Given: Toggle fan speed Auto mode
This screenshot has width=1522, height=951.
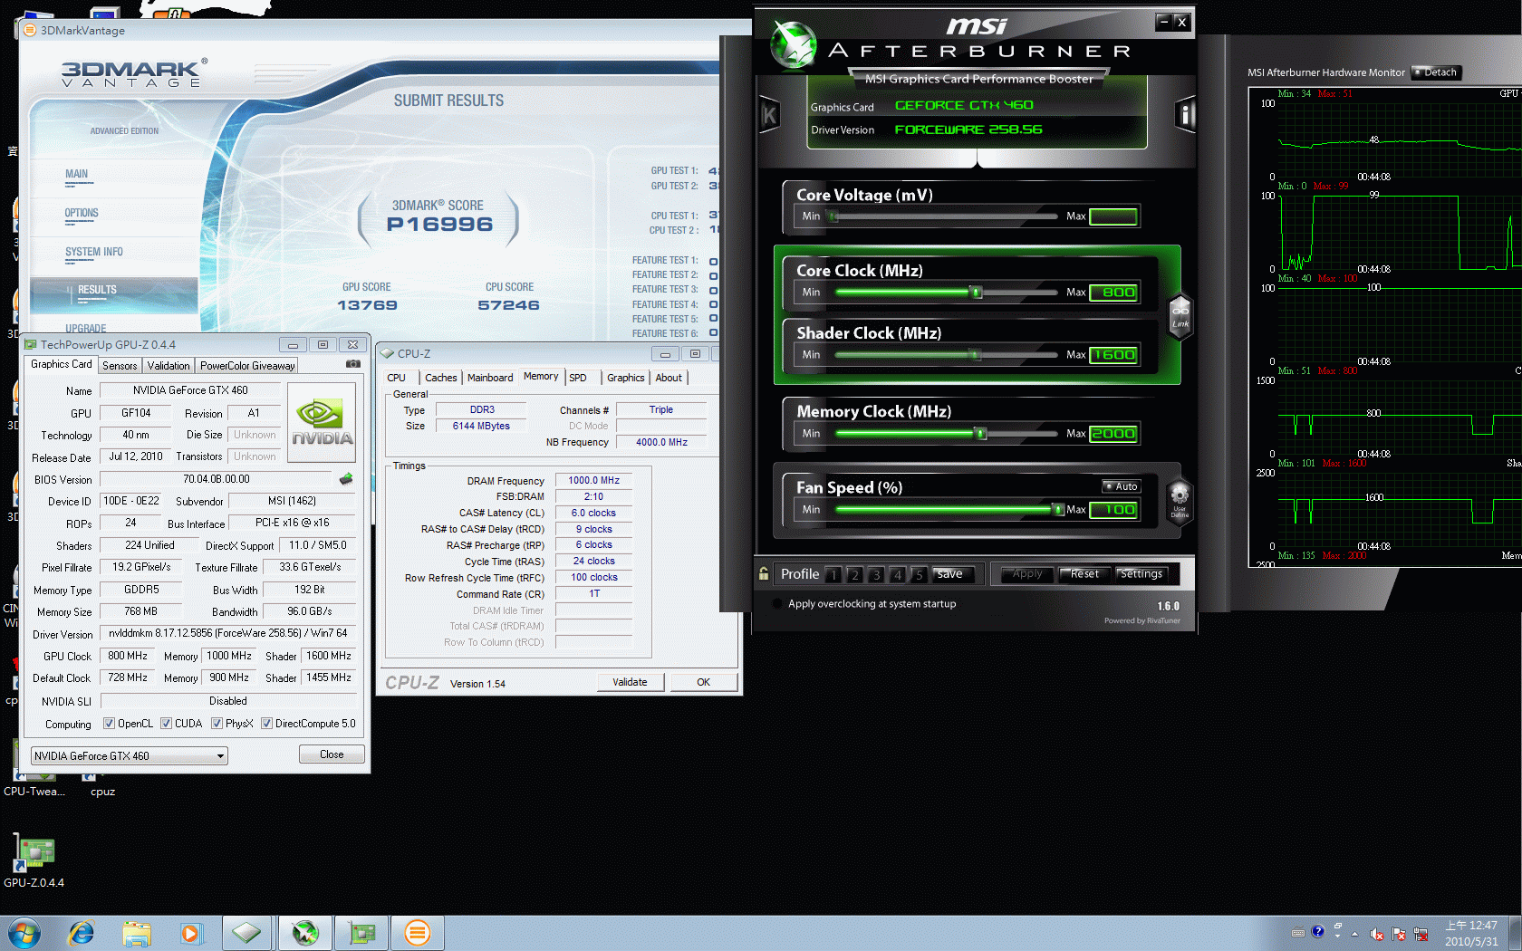Looking at the screenshot, I should pyautogui.click(x=1122, y=486).
